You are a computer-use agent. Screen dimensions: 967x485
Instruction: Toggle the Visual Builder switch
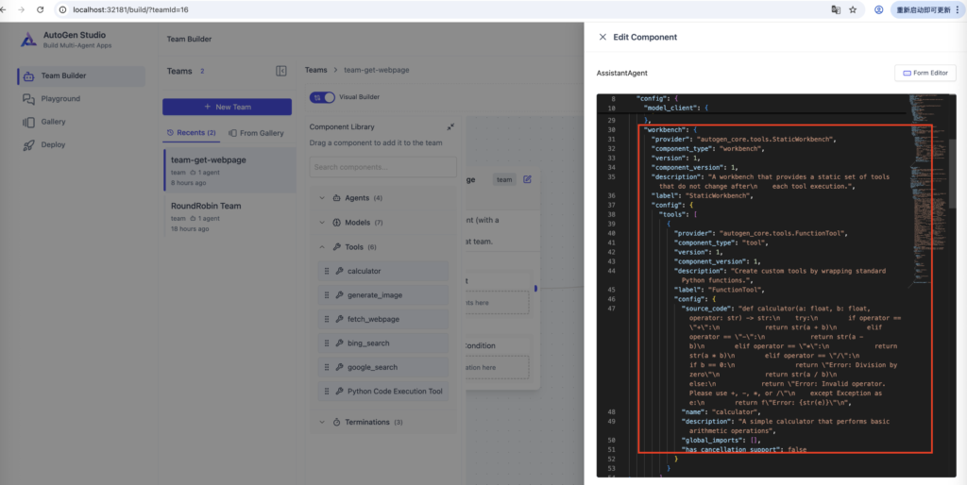pyautogui.click(x=322, y=97)
